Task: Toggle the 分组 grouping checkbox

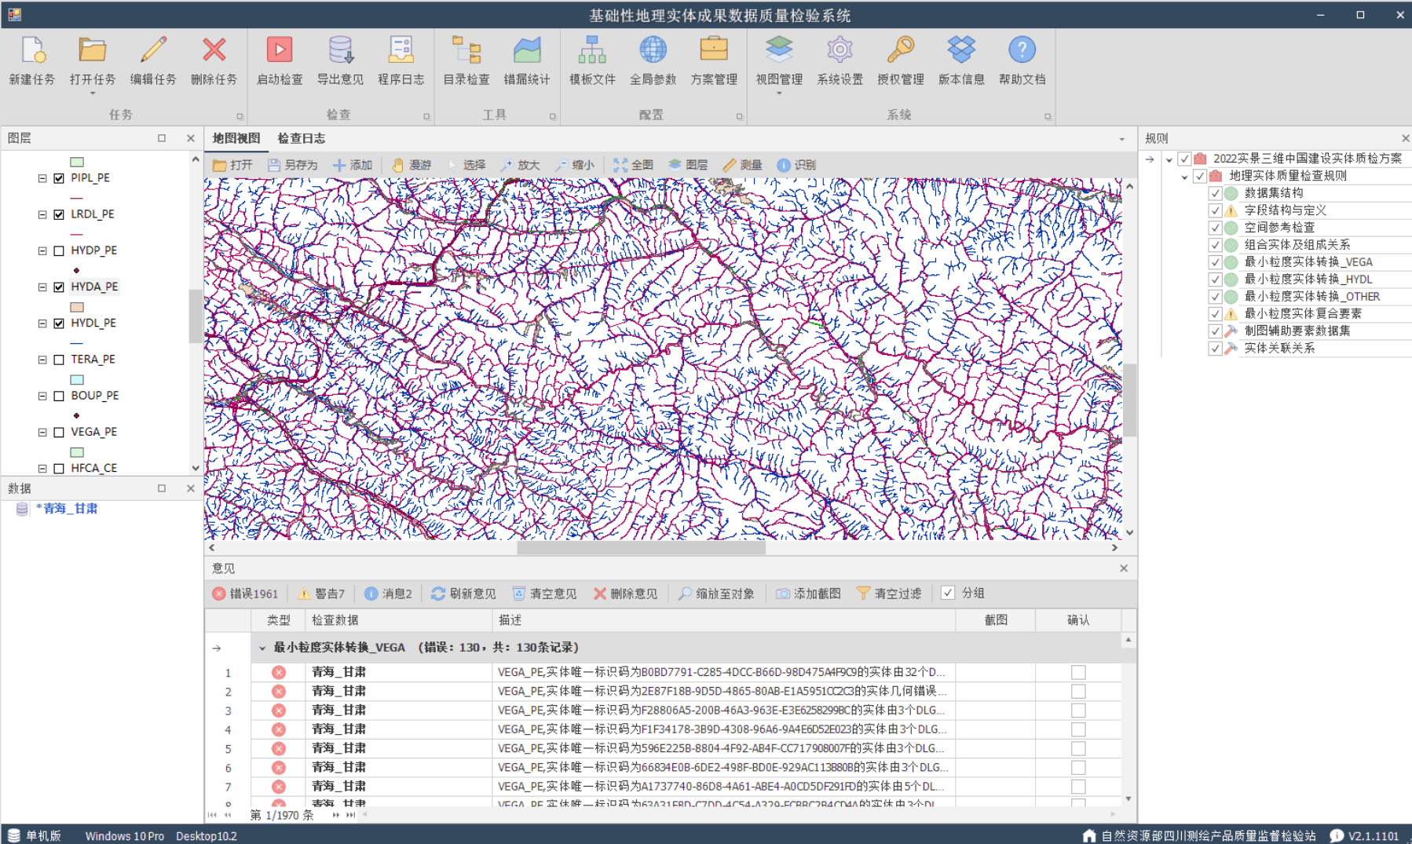Action: tap(948, 593)
